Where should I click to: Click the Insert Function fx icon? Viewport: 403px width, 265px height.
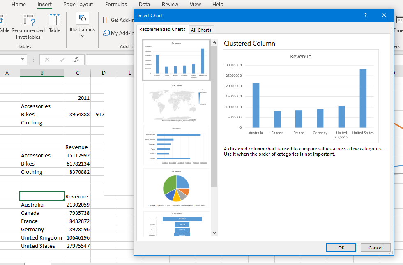(x=77, y=60)
